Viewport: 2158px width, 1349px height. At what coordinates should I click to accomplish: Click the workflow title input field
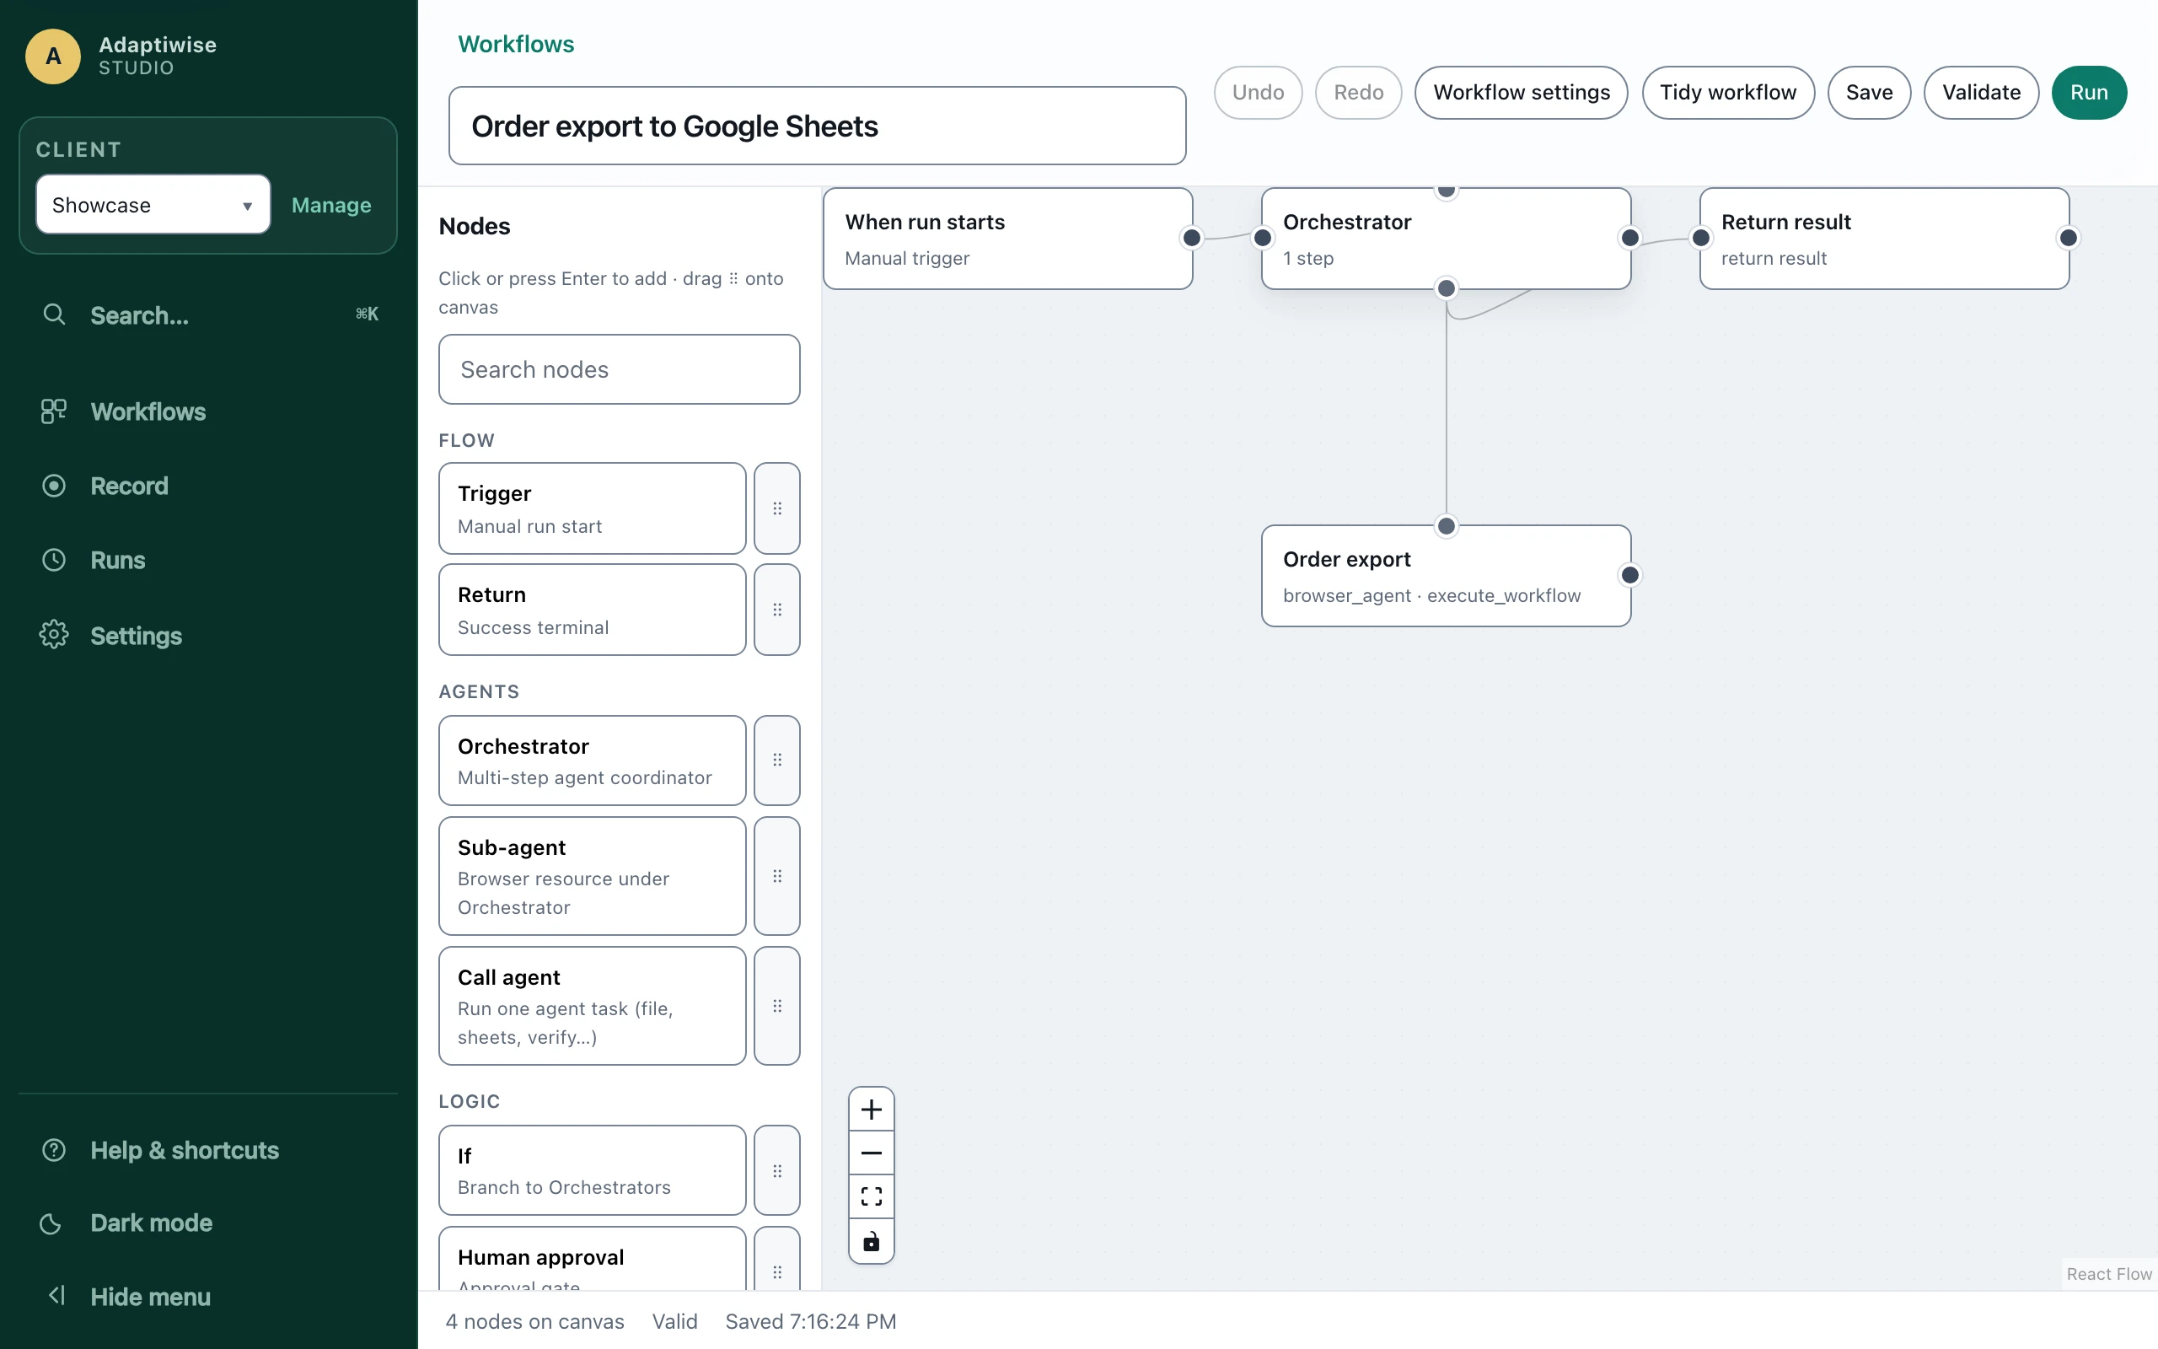pos(817,126)
